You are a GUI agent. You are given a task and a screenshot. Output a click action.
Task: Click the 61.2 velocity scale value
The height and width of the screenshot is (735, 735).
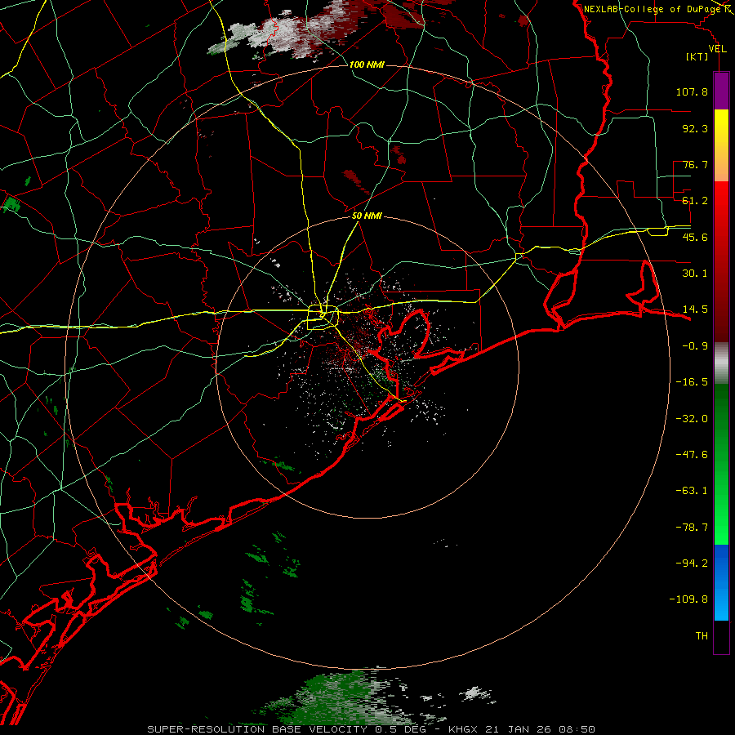point(695,201)
